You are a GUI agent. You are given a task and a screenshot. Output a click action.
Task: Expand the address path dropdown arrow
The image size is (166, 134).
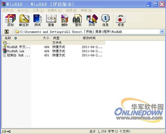pos(162,32)
